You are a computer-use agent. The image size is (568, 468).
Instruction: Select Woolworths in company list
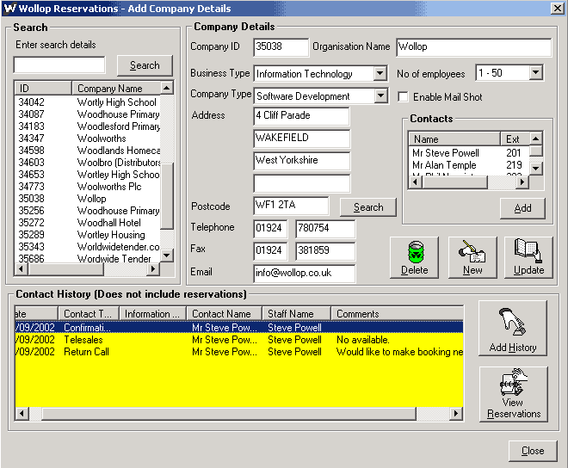87,139
